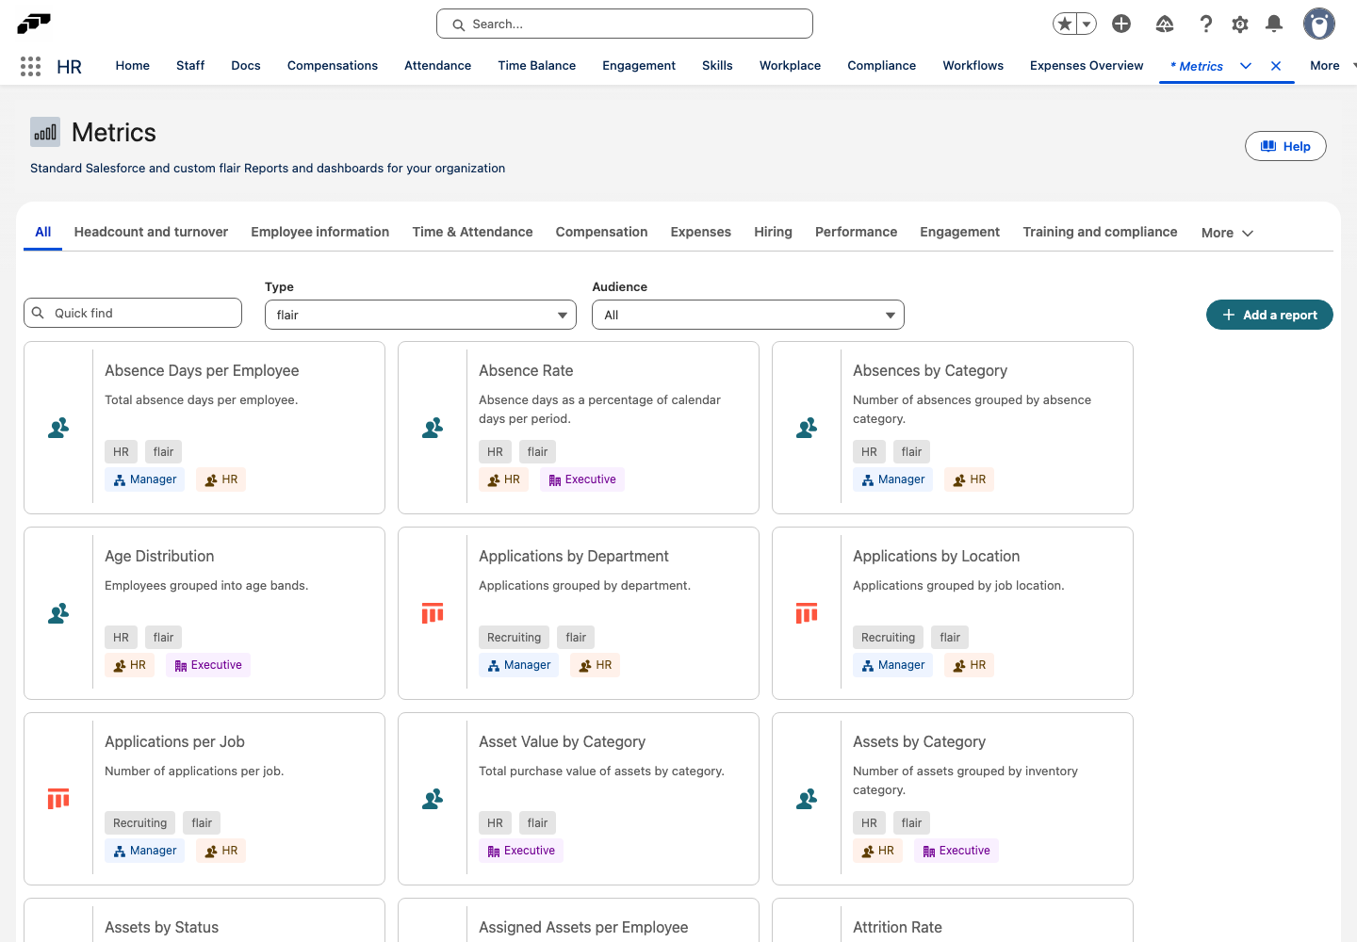Open the Age Distribution report title
Viewport: 1357px width, 942px height.
pos(159,557)
